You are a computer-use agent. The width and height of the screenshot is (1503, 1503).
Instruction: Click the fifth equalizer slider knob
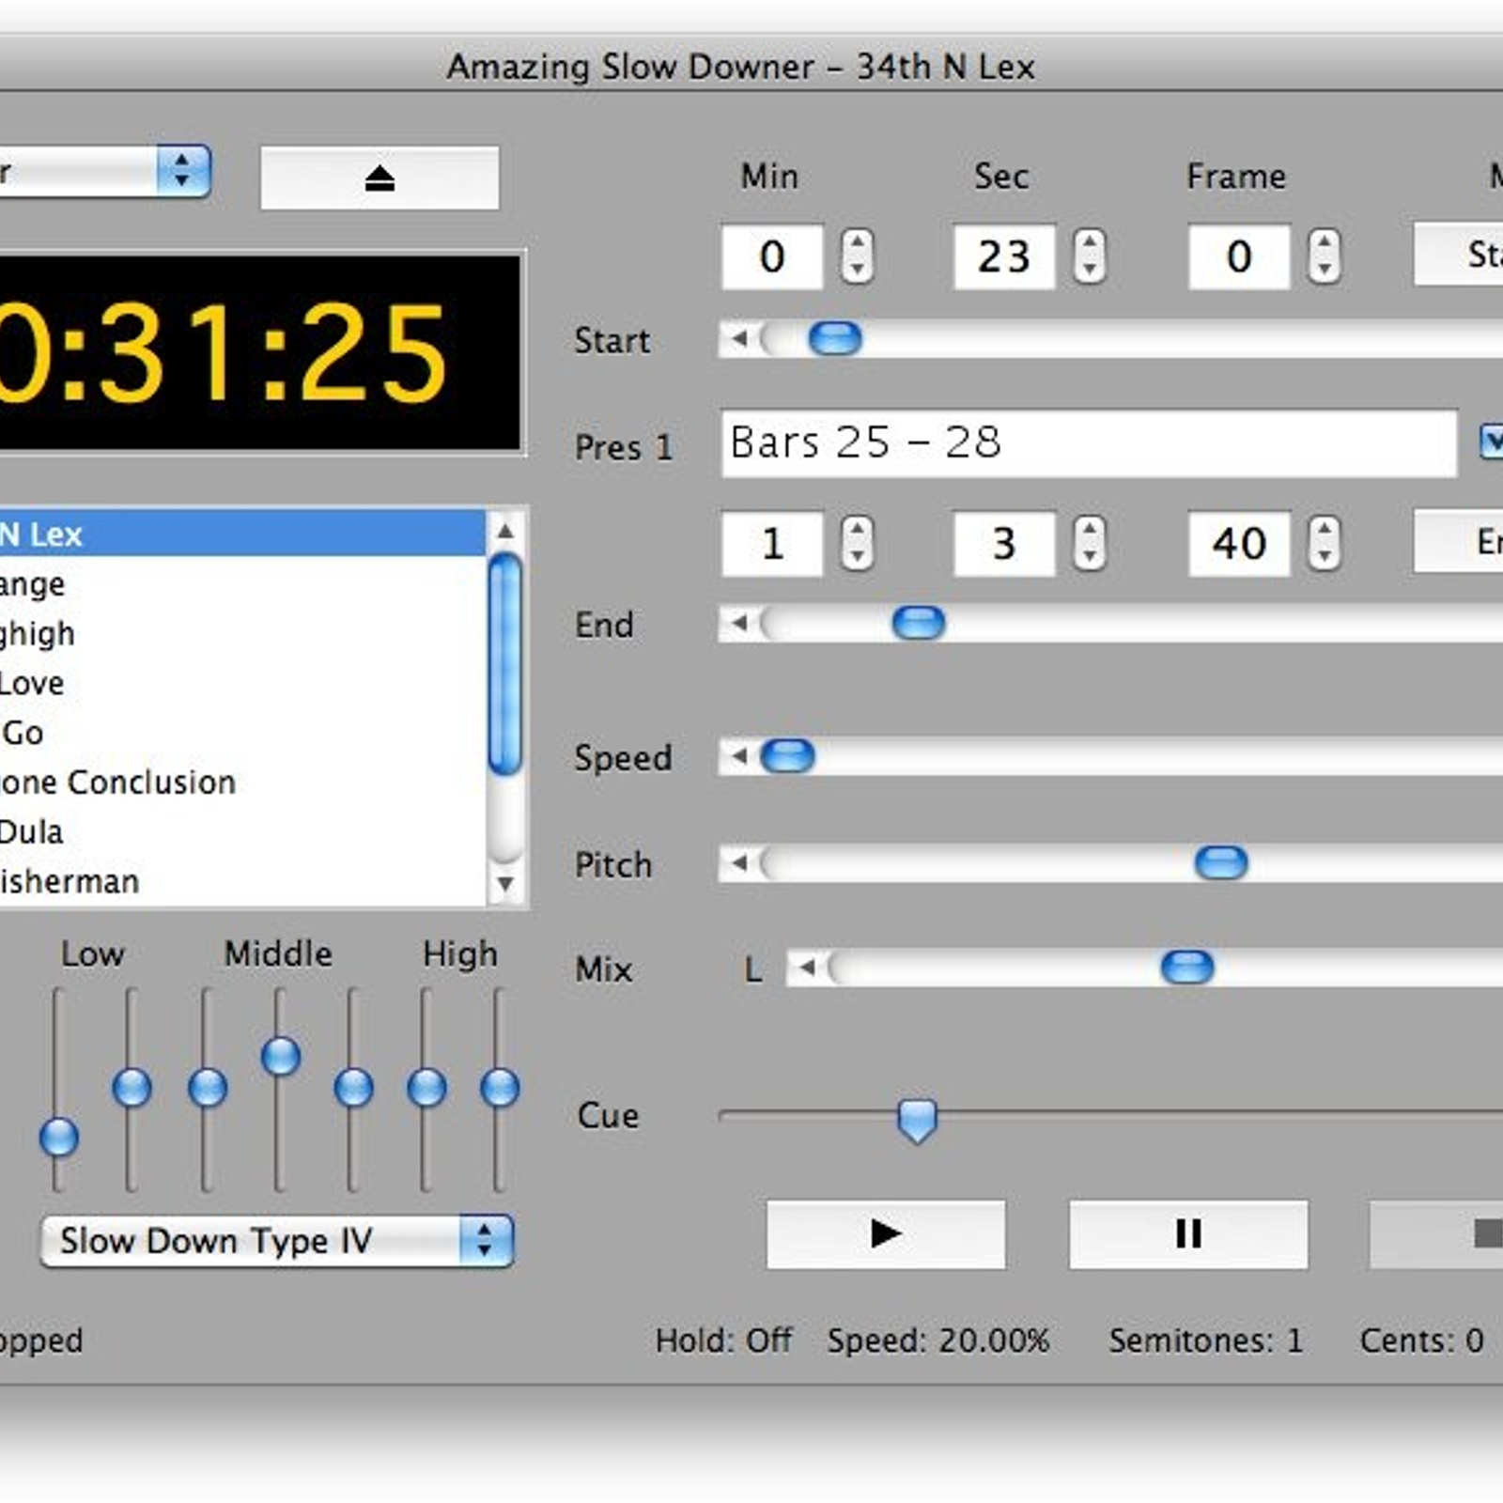point(353,1088)
